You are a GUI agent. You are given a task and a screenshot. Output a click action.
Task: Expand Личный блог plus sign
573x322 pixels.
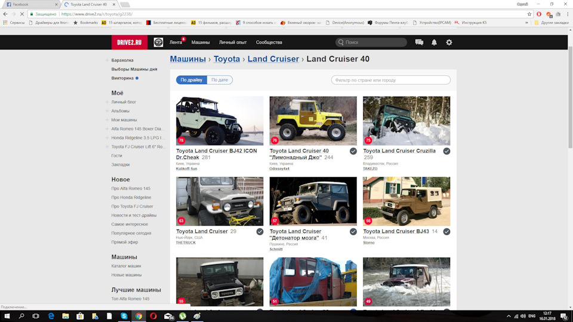(x=107, y=102)
